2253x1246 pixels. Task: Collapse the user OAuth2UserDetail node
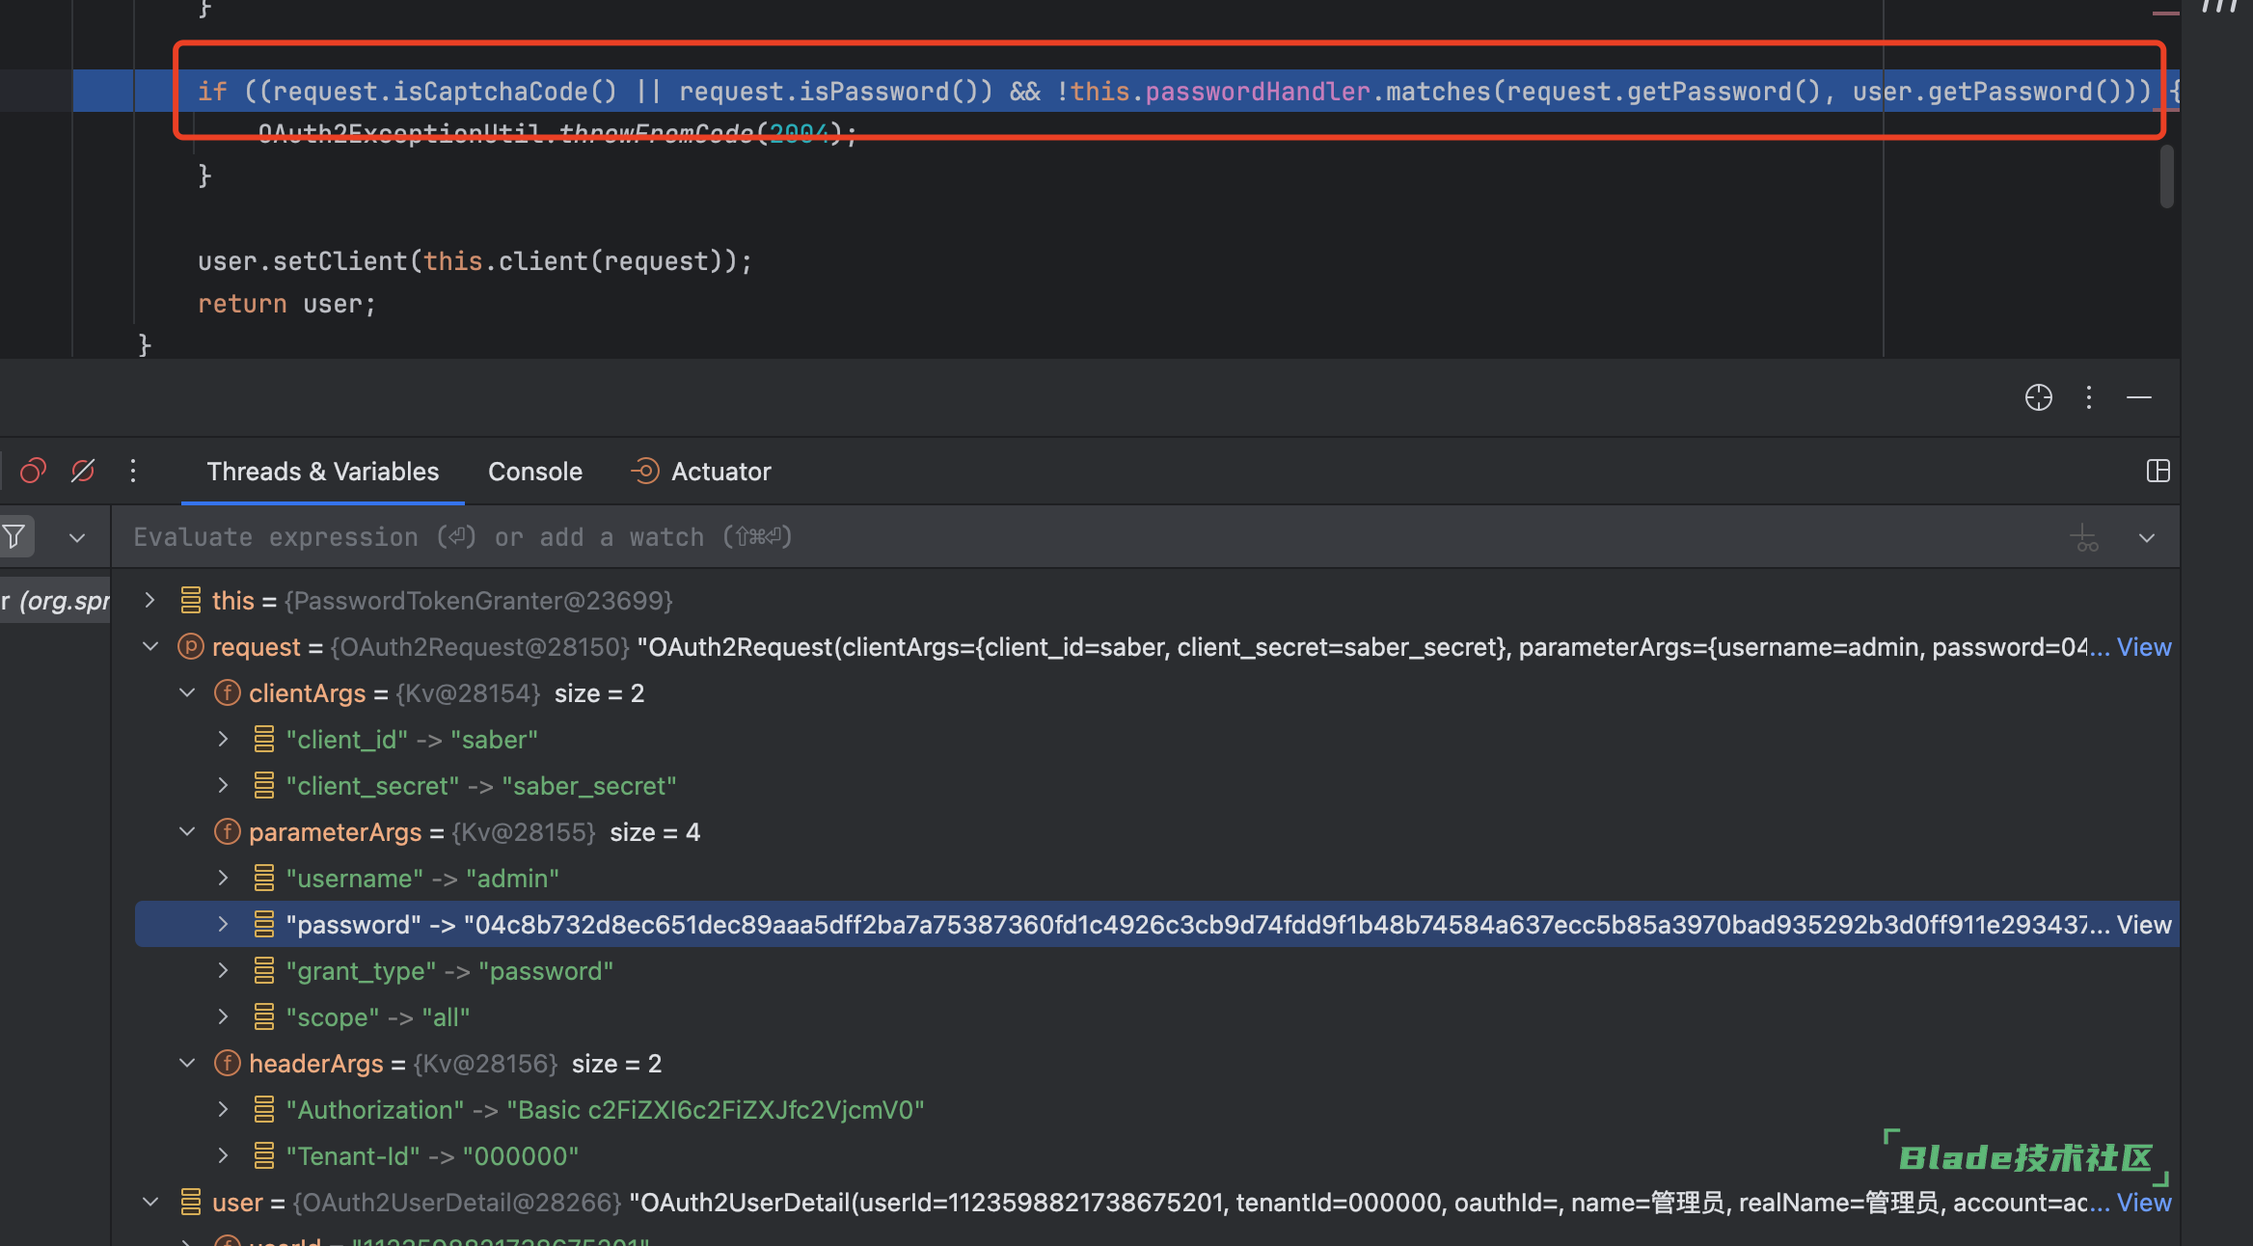click(x=149, y=1202)
